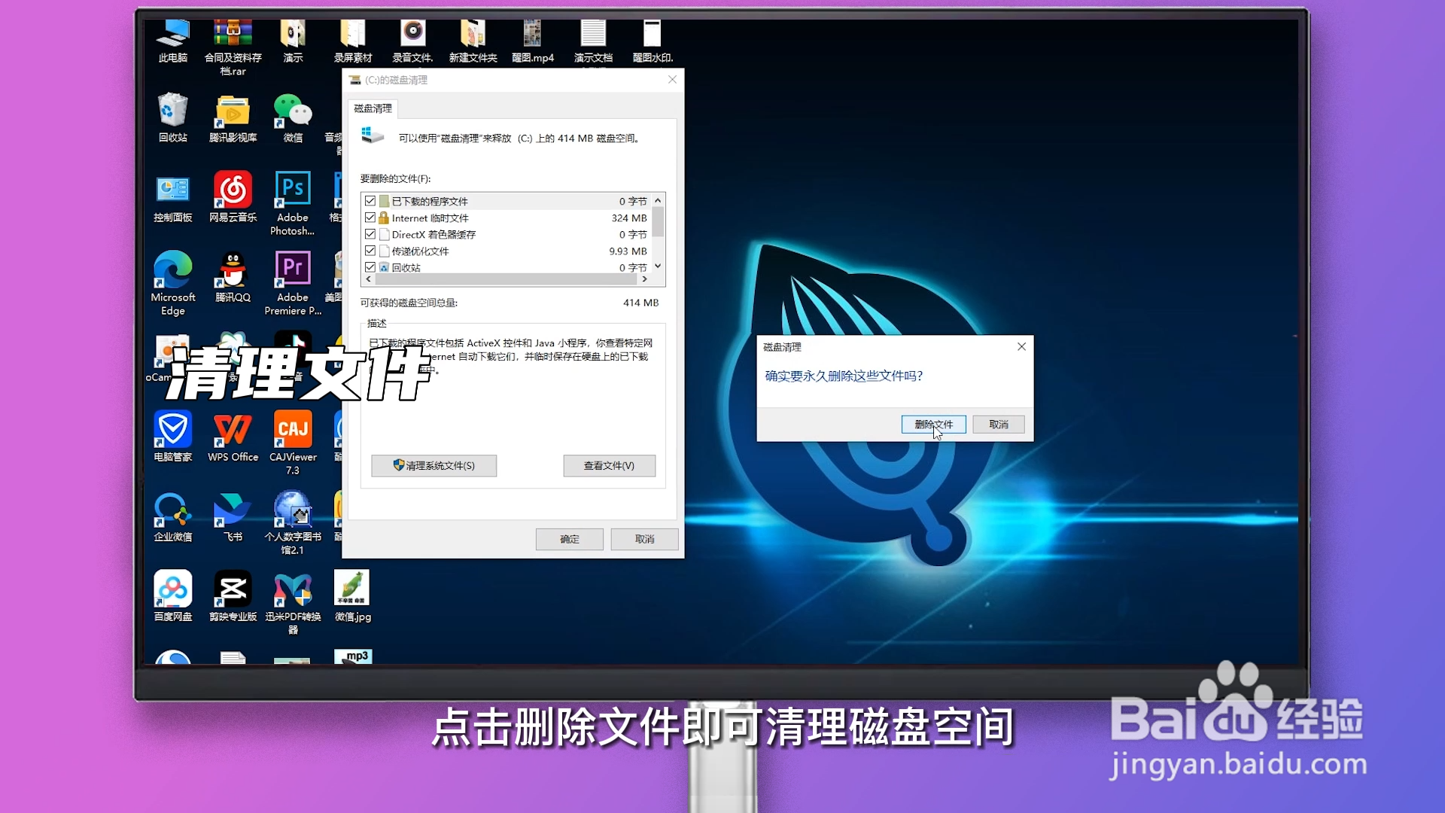Click 查看文件(V) button
1445x813 pixels.
(x=609, y=466)
